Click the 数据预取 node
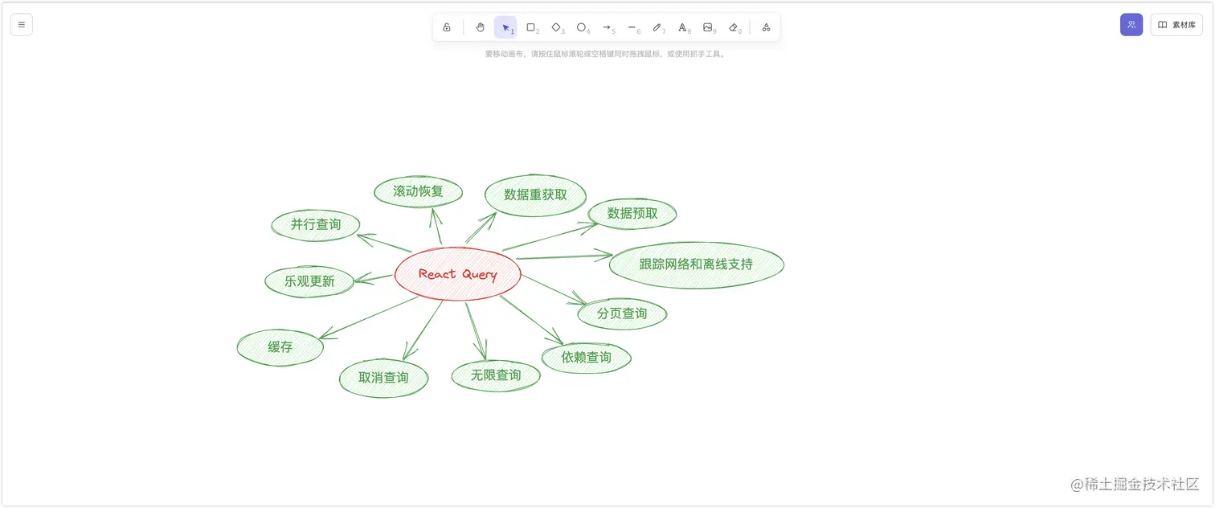This screenshot has width=1215, height=508. (x=632, y=214)
